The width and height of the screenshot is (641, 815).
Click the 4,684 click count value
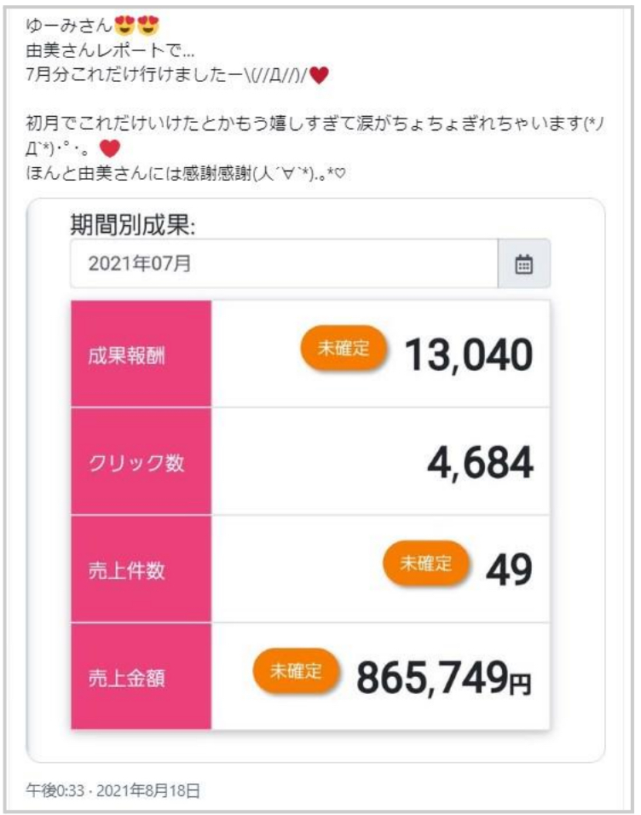point(481,463)
